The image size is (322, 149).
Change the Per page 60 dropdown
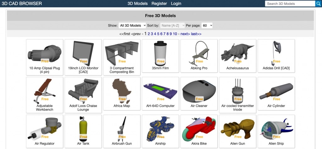(207, 26)
